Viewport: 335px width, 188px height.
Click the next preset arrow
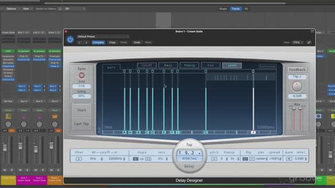coord(86,43)
